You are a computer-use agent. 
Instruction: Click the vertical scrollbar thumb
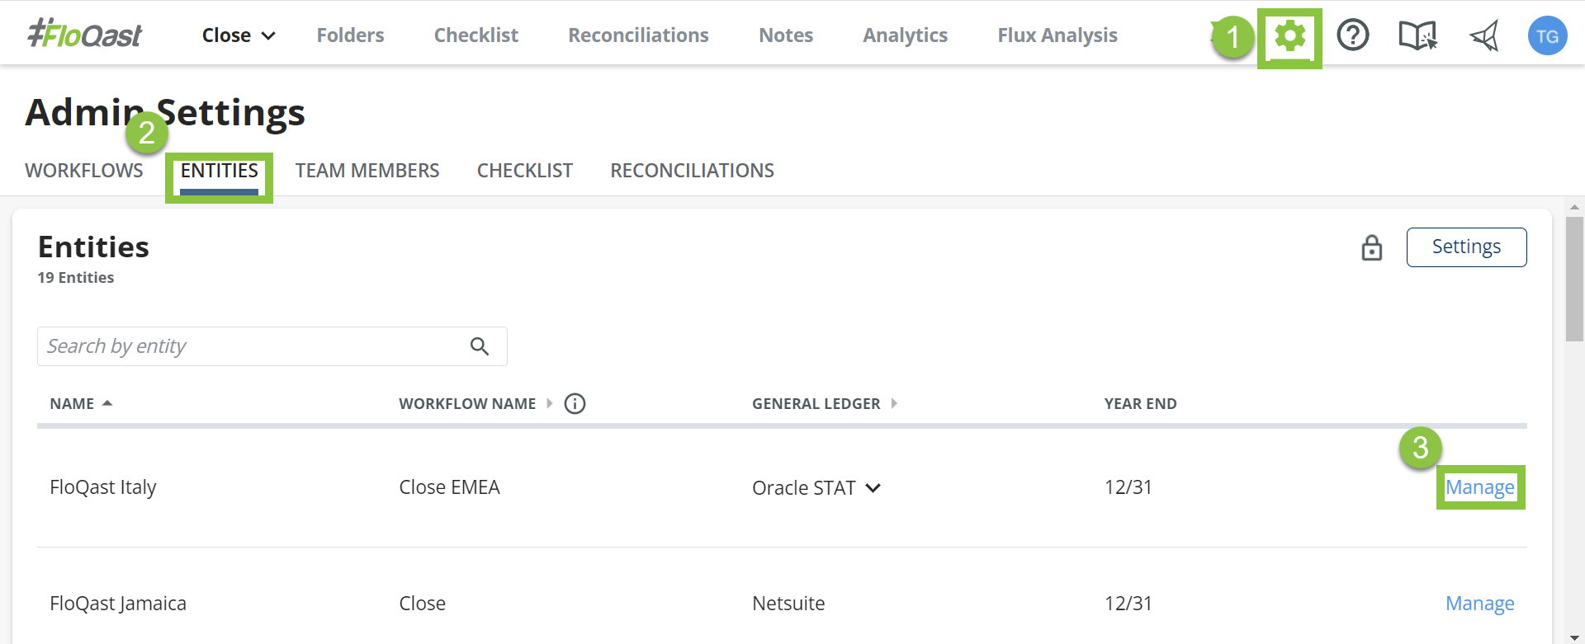tap(1574, 279)
